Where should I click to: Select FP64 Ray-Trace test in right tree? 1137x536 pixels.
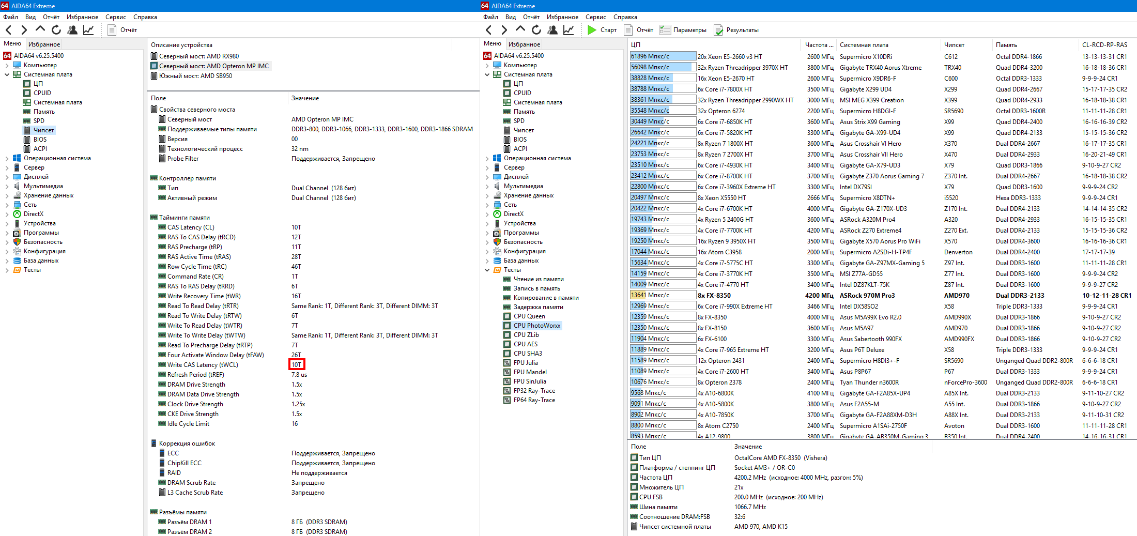click(x=534, y=400)
